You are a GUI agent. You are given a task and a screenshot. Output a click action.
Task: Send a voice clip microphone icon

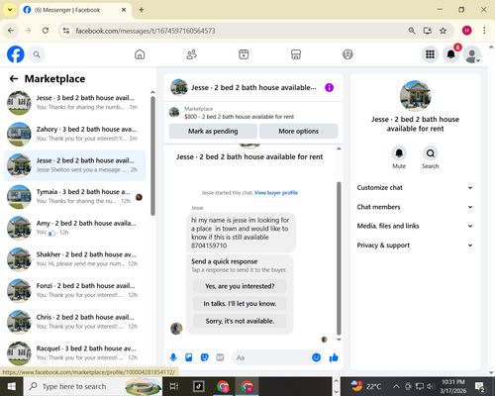click(x=173, y=357)
